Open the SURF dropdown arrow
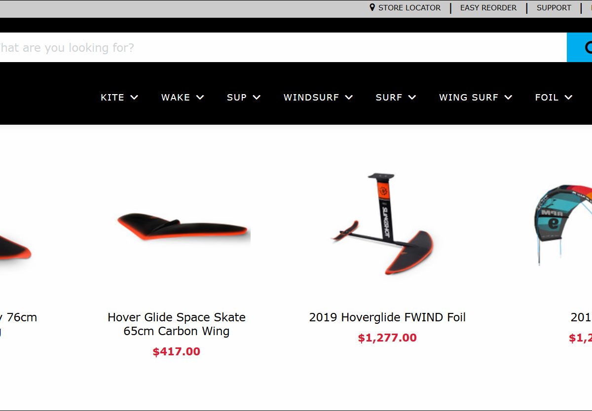592x411 pixels. click(412, 98)
